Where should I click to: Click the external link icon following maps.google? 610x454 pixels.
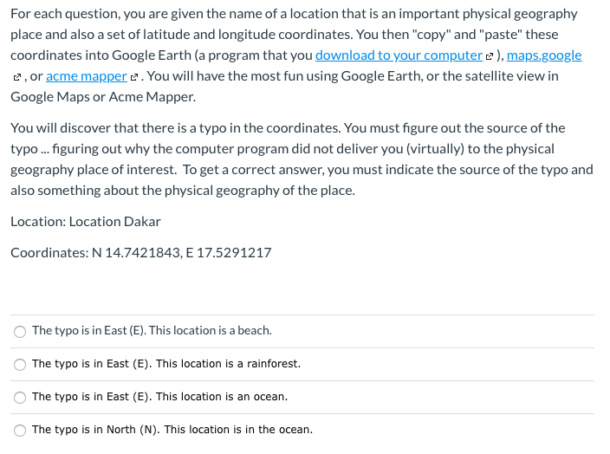(16, 77)
